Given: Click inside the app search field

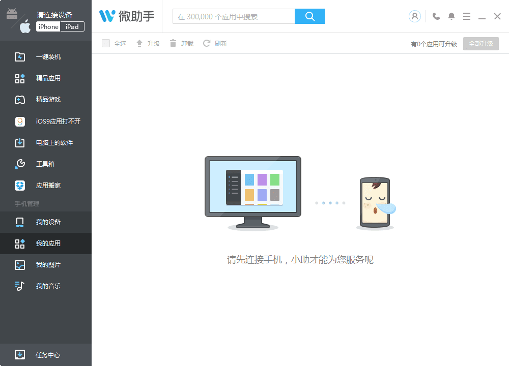Looking at the screenshot, I should 234,16.
